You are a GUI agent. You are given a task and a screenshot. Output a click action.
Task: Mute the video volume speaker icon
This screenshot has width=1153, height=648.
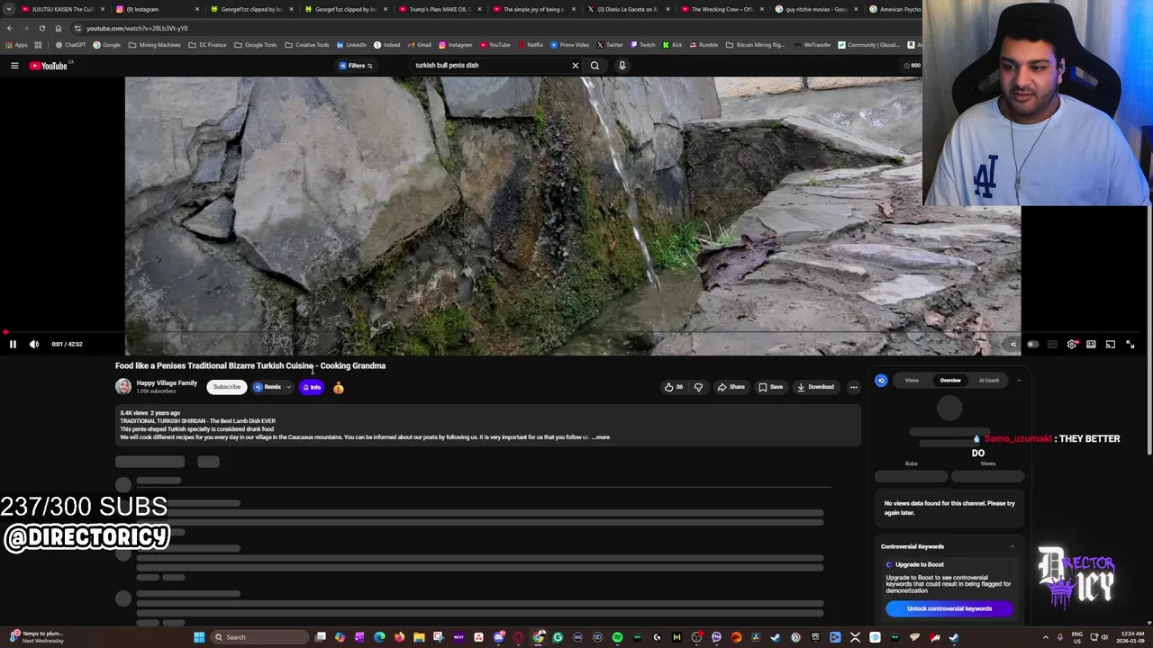click(x=34, y=344)
